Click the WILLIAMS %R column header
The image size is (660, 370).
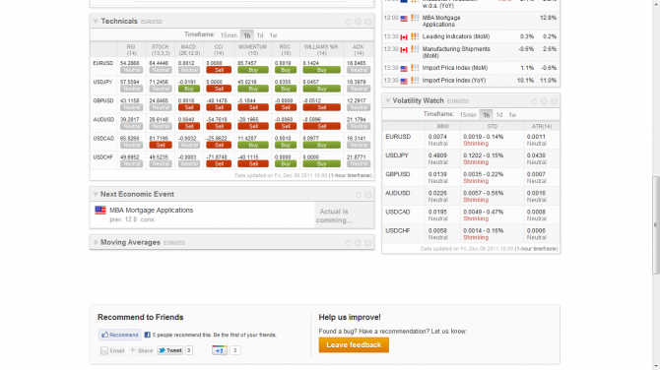321,50
